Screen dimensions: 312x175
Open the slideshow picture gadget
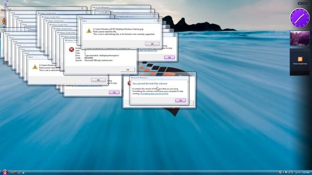(300, 38)
